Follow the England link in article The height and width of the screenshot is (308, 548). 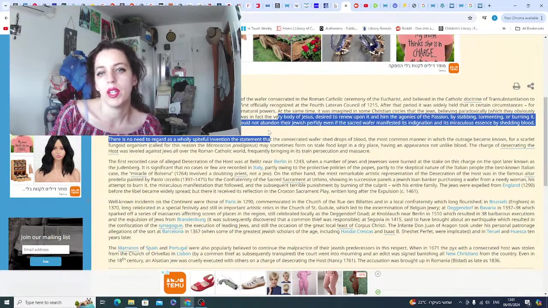click(x=511, y=185)
